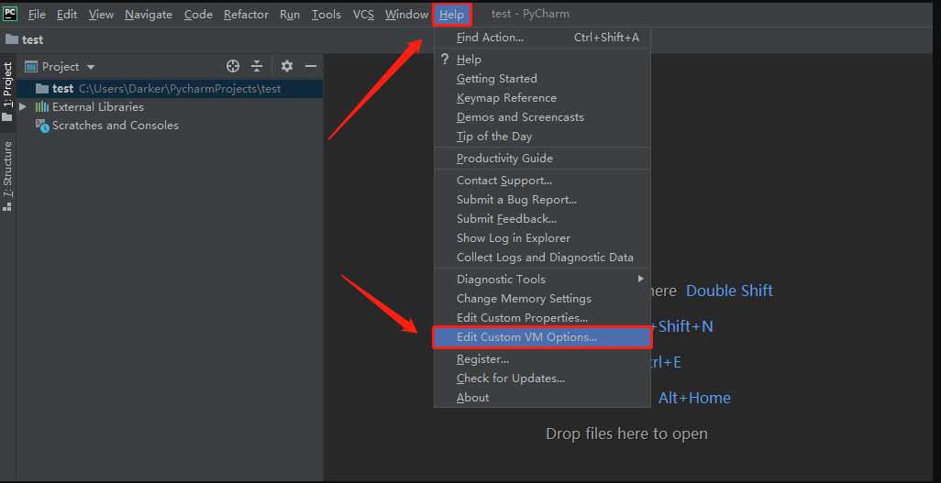Click the External Libraries bar-chart icon

(42, 107)
